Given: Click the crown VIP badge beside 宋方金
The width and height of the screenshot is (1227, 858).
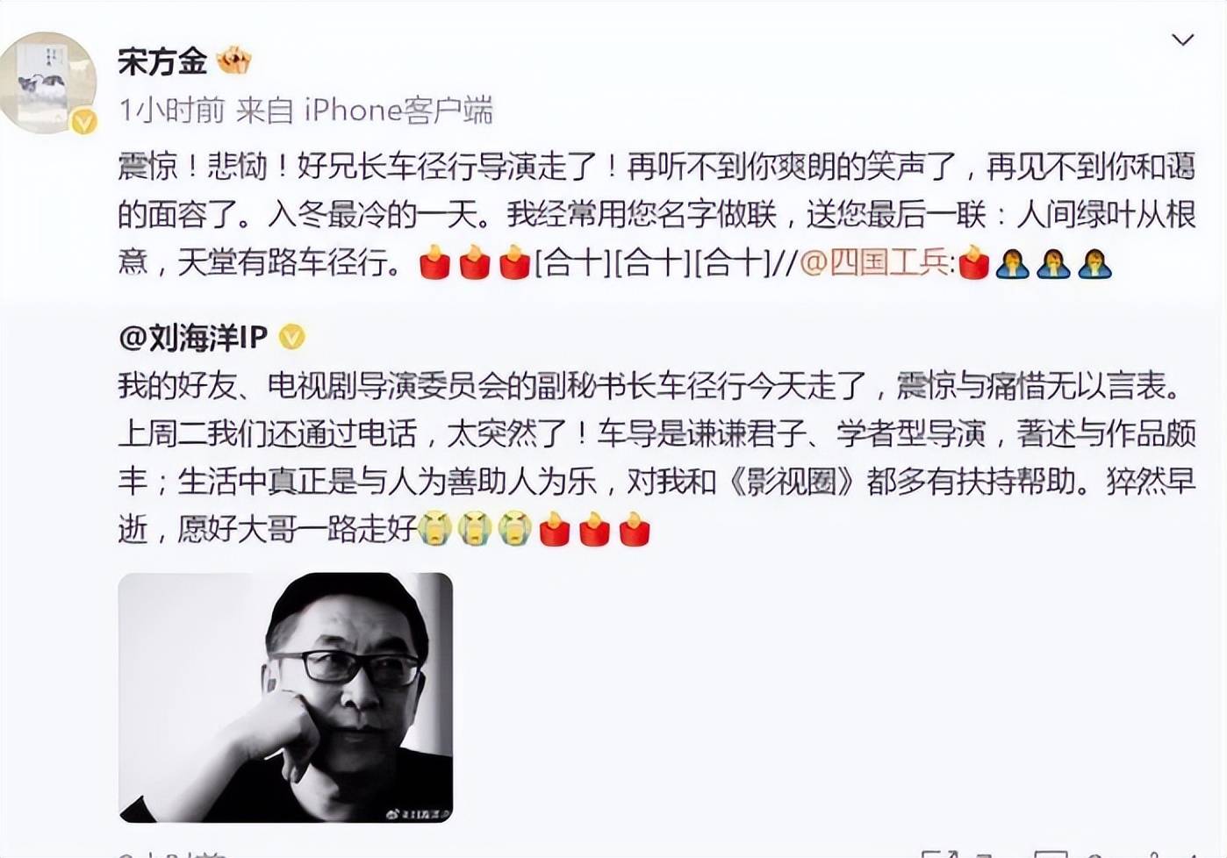Looking at the screenshot, I should pos(233,61).
